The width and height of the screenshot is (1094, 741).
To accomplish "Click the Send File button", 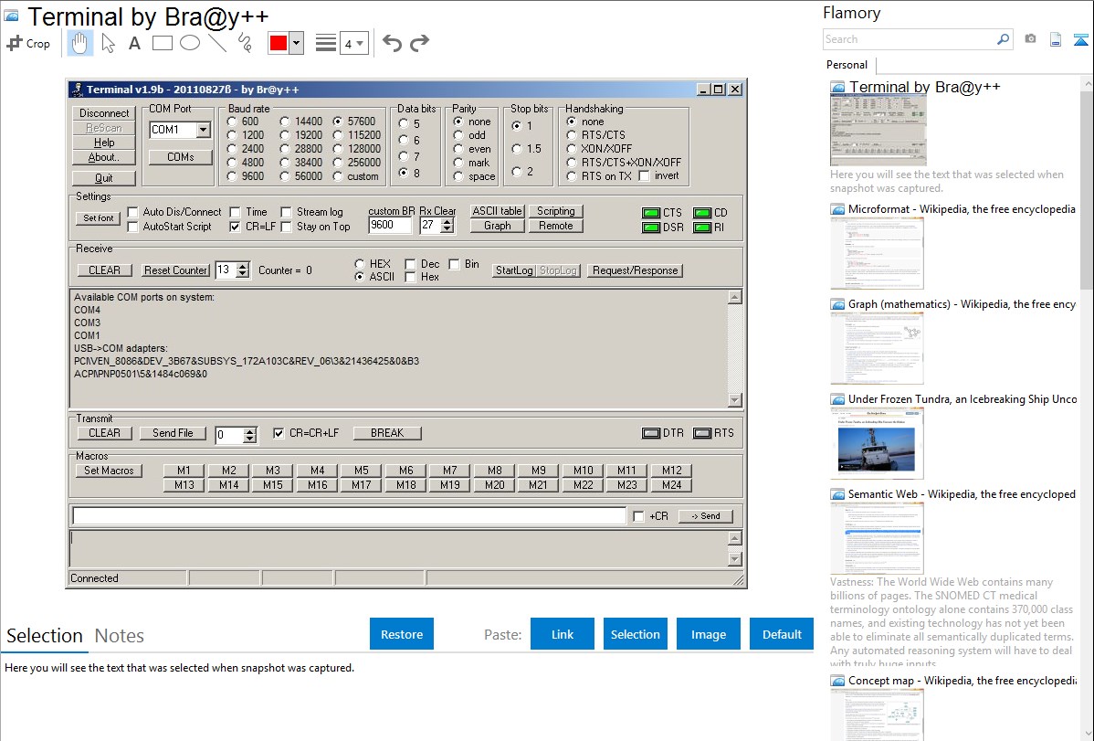I will [173, 433].
